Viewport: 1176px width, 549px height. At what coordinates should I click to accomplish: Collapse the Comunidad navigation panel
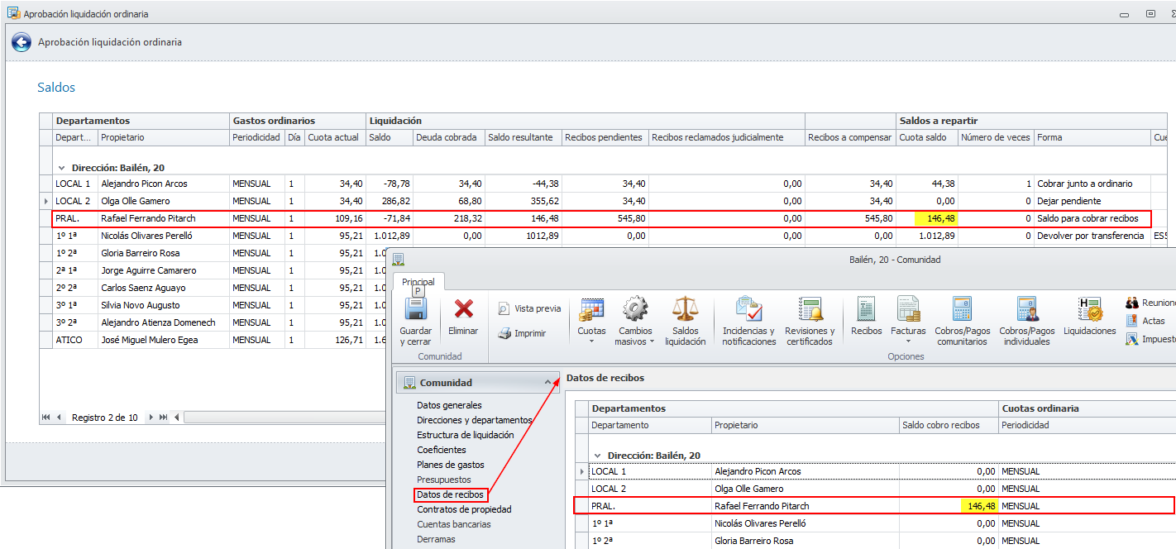(547, 383)
